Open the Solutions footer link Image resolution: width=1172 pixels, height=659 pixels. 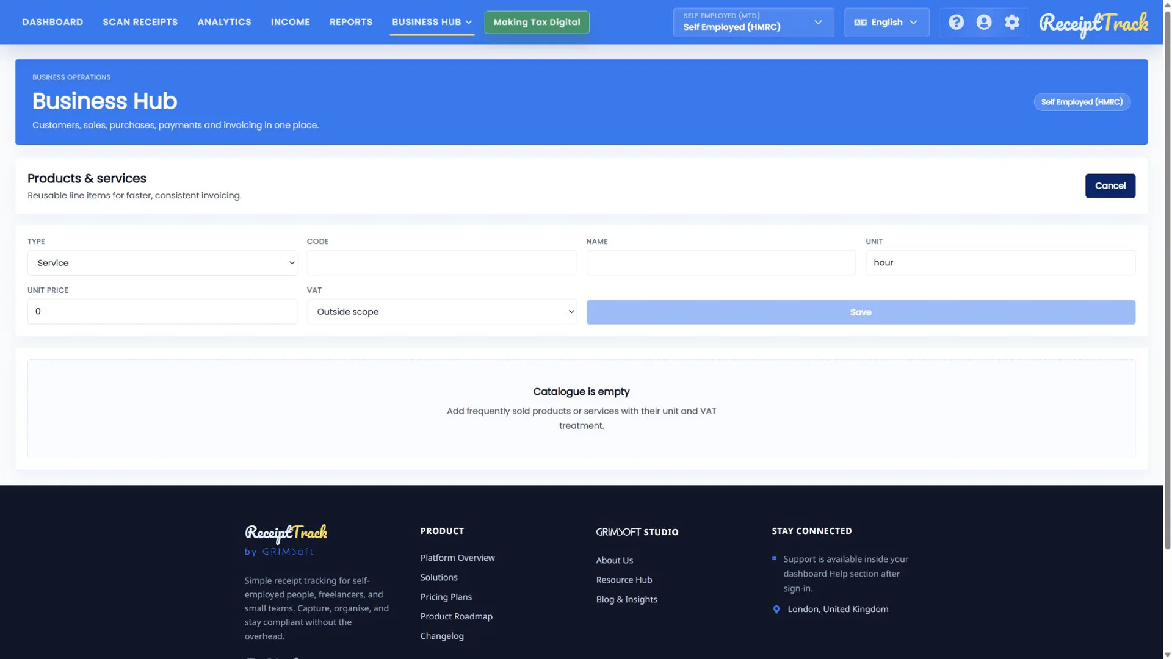coord(439,578)
